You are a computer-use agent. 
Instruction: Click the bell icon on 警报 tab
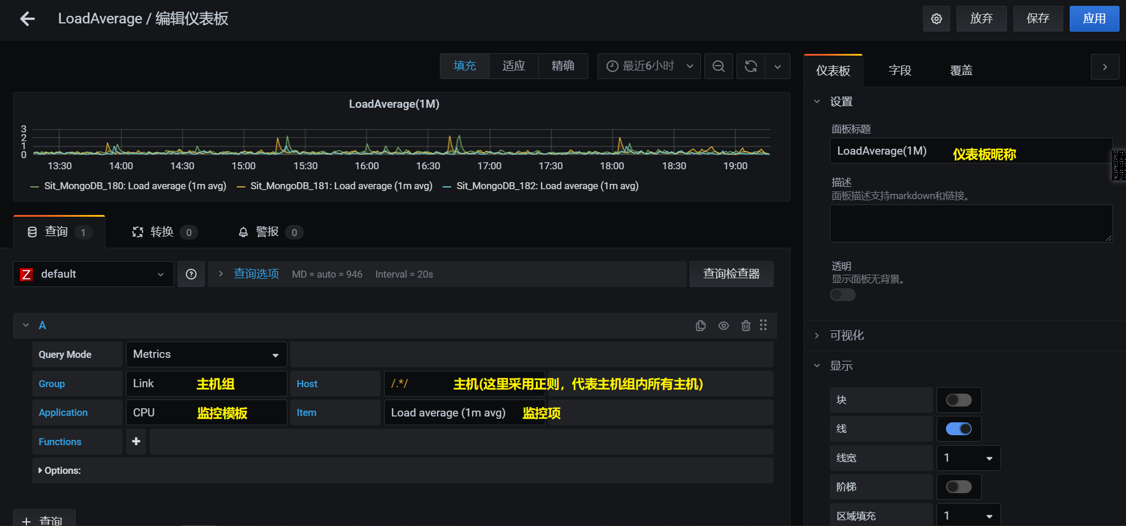(x=243, y=232)
